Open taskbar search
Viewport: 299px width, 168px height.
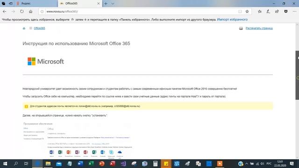[x=16, y=164]
